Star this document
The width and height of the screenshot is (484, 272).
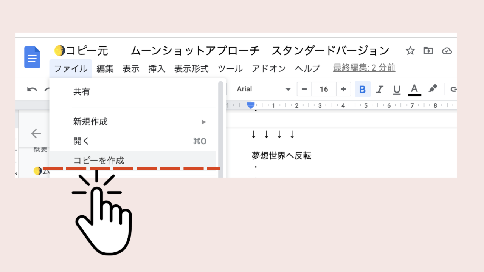(x=410, y=51)
